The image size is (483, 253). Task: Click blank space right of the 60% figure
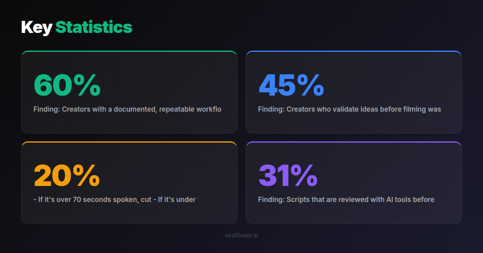(169, 85)
